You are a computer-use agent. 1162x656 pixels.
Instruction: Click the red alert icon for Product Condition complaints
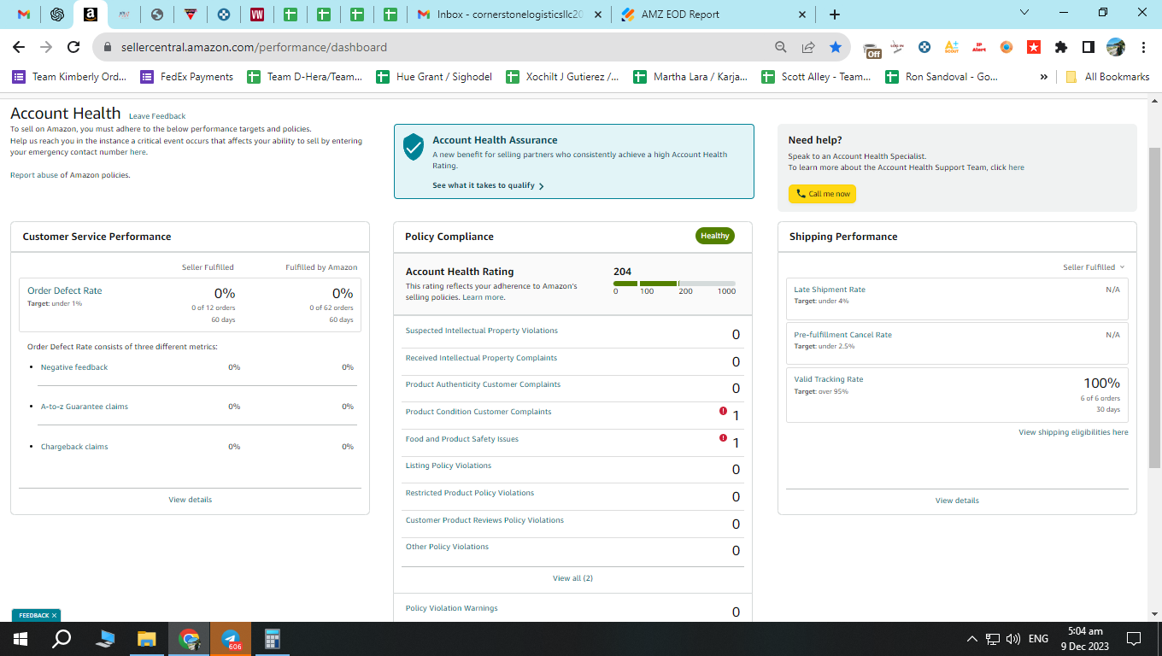click(x=724, y=411)
